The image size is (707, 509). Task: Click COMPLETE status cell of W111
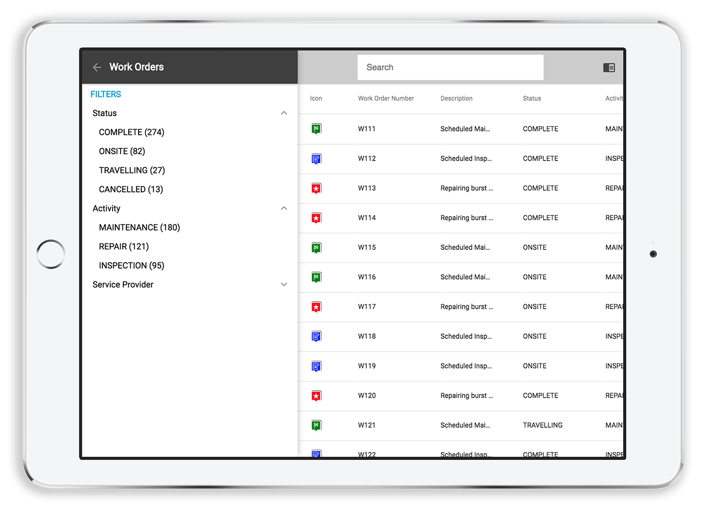tap(541, 129)
